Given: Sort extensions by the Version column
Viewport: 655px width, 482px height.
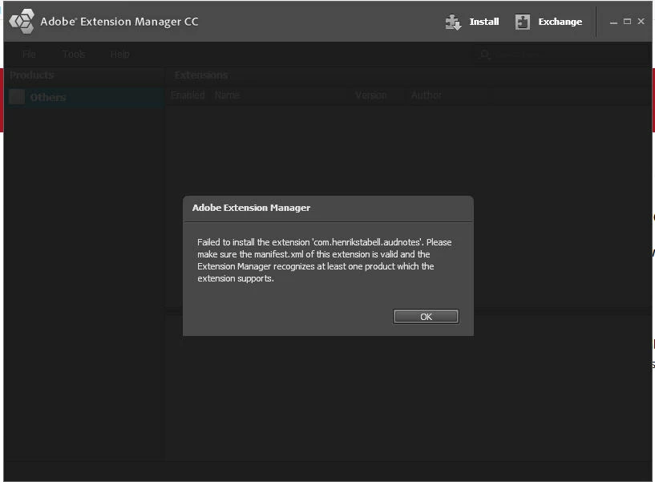Looking at the screenshot, I should 371,95.
